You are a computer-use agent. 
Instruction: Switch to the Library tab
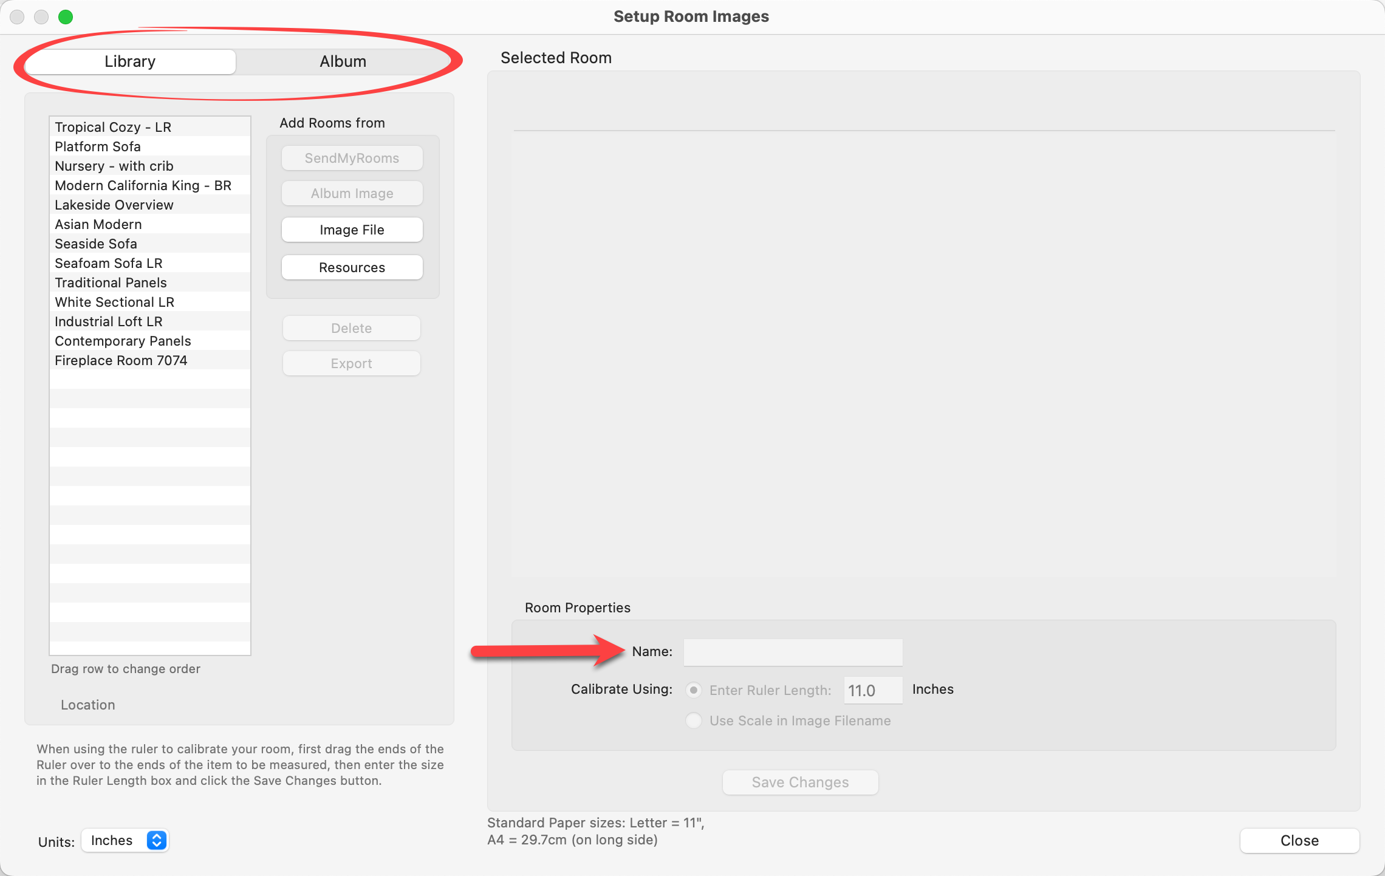(x=130, y=61)
